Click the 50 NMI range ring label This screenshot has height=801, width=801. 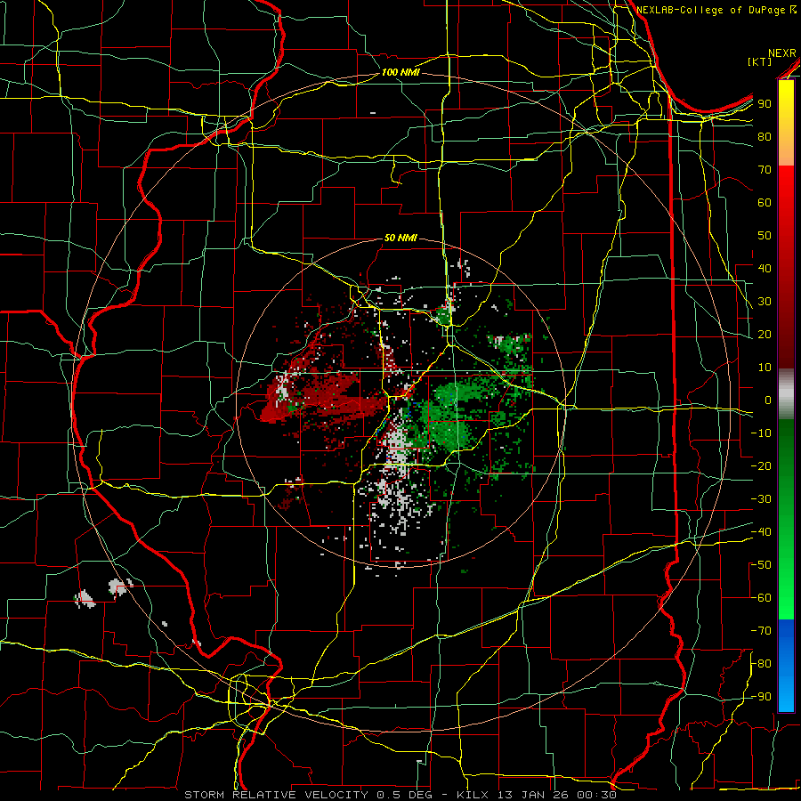tap(400, 238)
